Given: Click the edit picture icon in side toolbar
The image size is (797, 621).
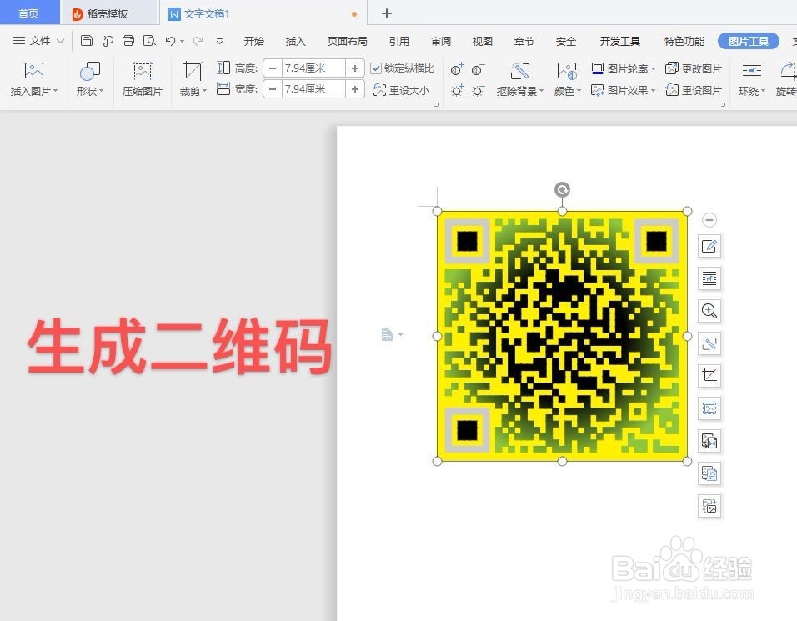Looking at the screenshot, I should (709, 246).
